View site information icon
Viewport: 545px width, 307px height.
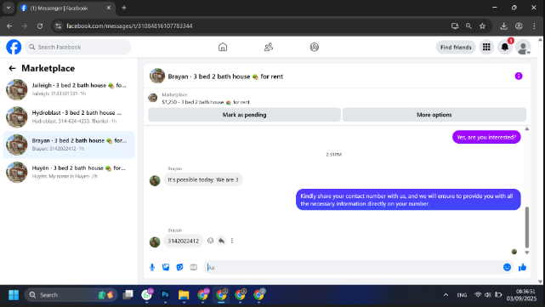click(x=59, y=26)
